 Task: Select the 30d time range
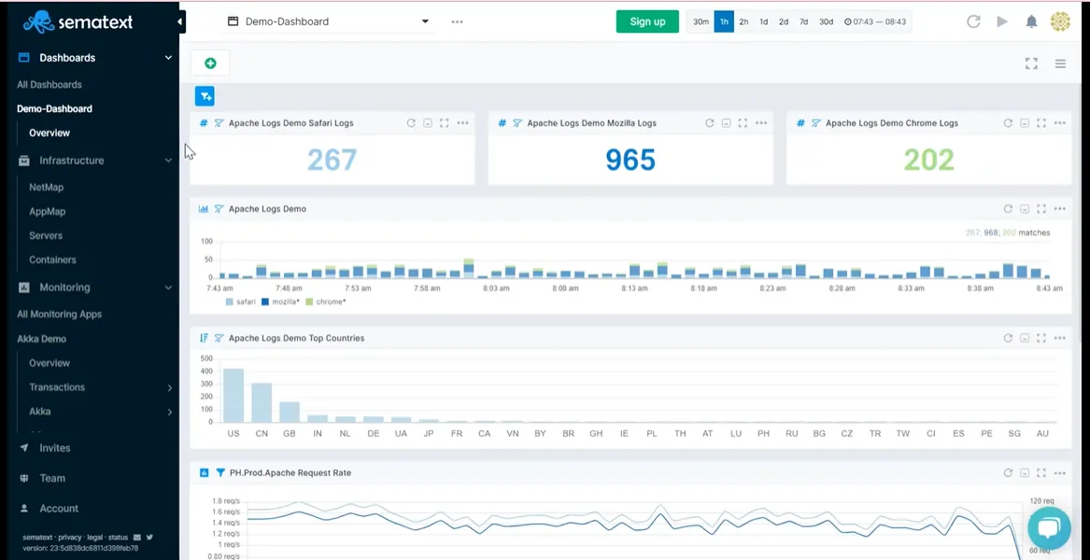(x=826, y=21)
